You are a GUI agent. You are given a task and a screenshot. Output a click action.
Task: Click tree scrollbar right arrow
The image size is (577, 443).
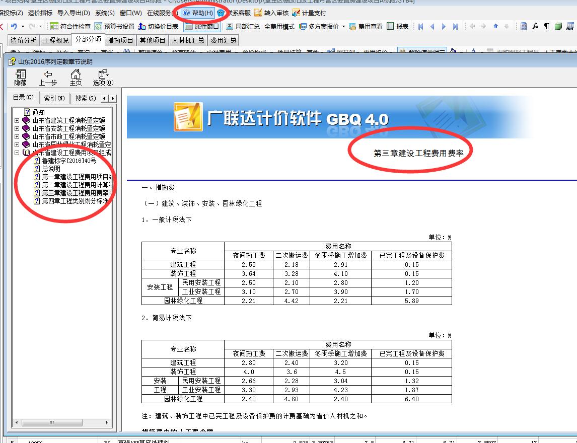(107, 422)
